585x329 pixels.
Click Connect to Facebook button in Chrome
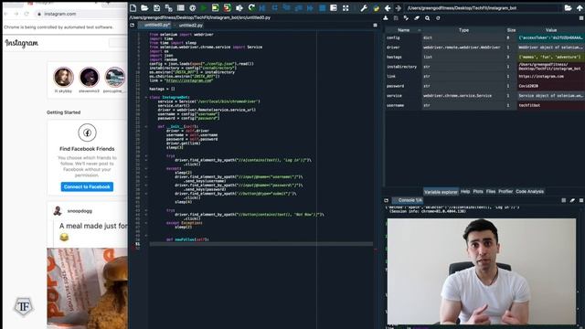[x=87, y=186]
